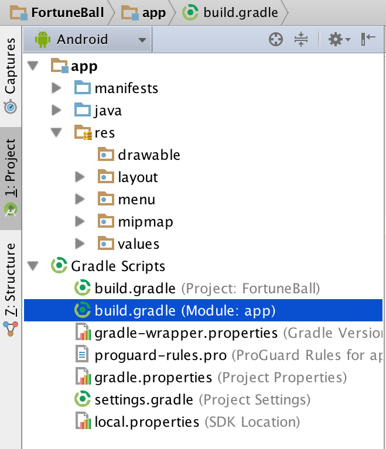Screen dimensions: 386x449
Task: Select gradle-wrapper.properties file
Action: pyautogui.click(x=203, y=333)
